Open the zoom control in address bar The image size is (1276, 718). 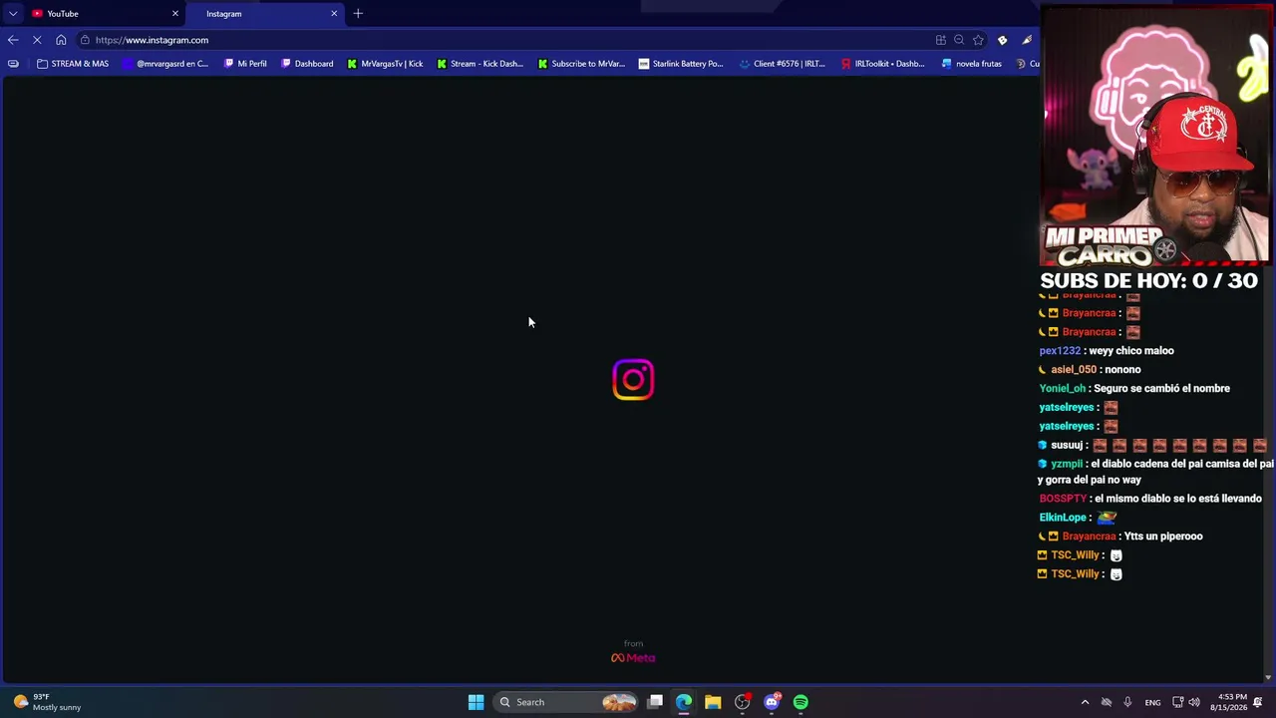click(959, 40)
